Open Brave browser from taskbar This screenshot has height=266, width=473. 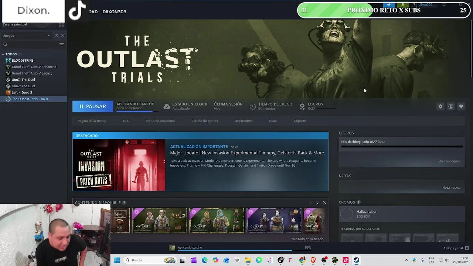point(313,260)
